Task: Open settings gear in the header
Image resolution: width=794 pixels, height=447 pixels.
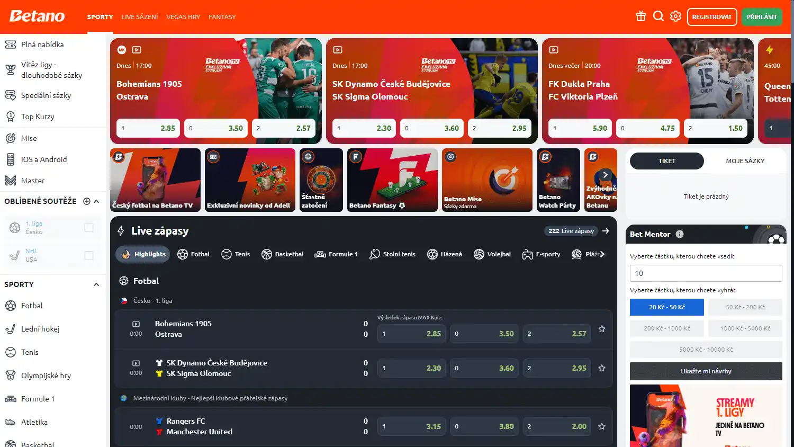Action: [675, 16]
